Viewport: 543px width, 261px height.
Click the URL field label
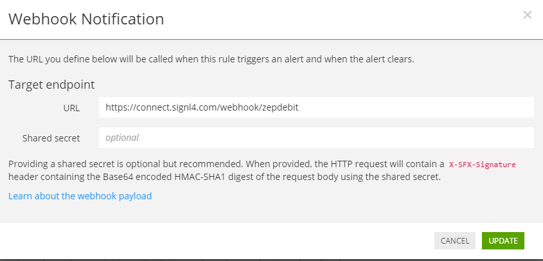71,108
